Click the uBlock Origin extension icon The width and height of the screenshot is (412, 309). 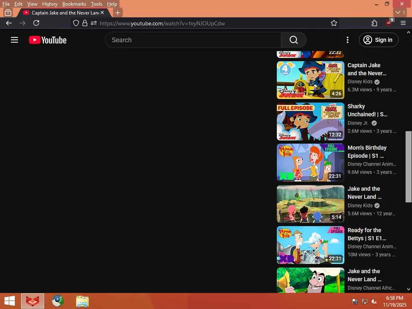pyautogui.click(x=389, y=23)
